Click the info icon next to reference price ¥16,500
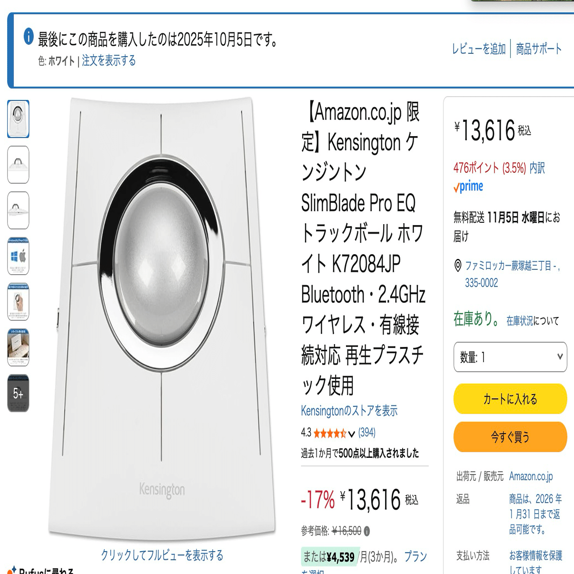The height and width of the screenshot is (574, 574). [x=366, y=530]
